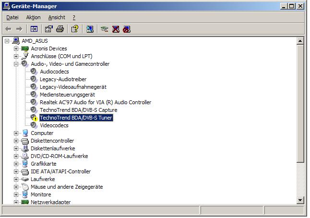Expand Mäuse und andere Zeigegeräte node
The width and height of the screenshot is (310, 218).
click(16, 187)
